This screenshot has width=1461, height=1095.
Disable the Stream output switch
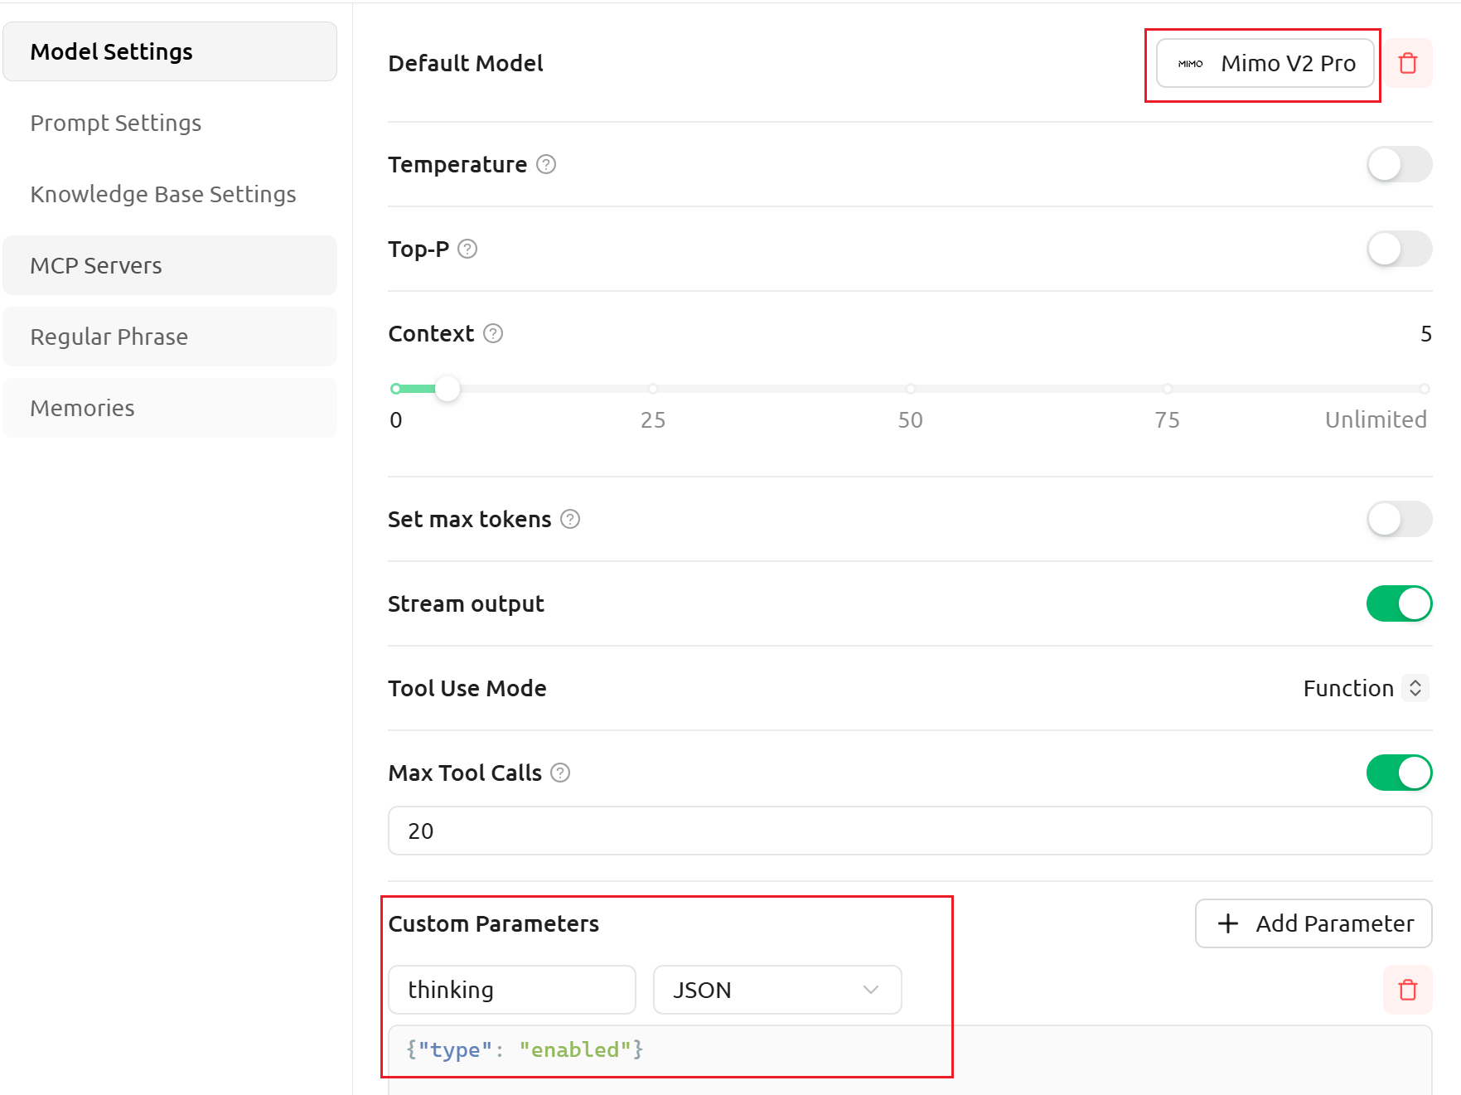(x=1399, y=603)
